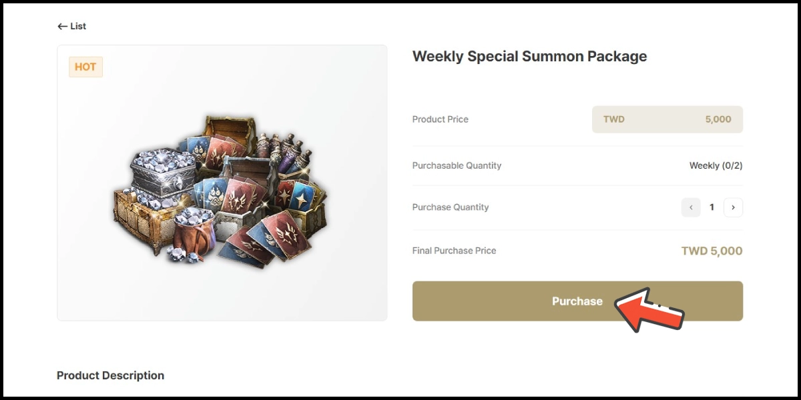Image resolution: width=801 pixels, height=400 pixels.
Task: Click the purchase quantity value 1
Action: 712,207
